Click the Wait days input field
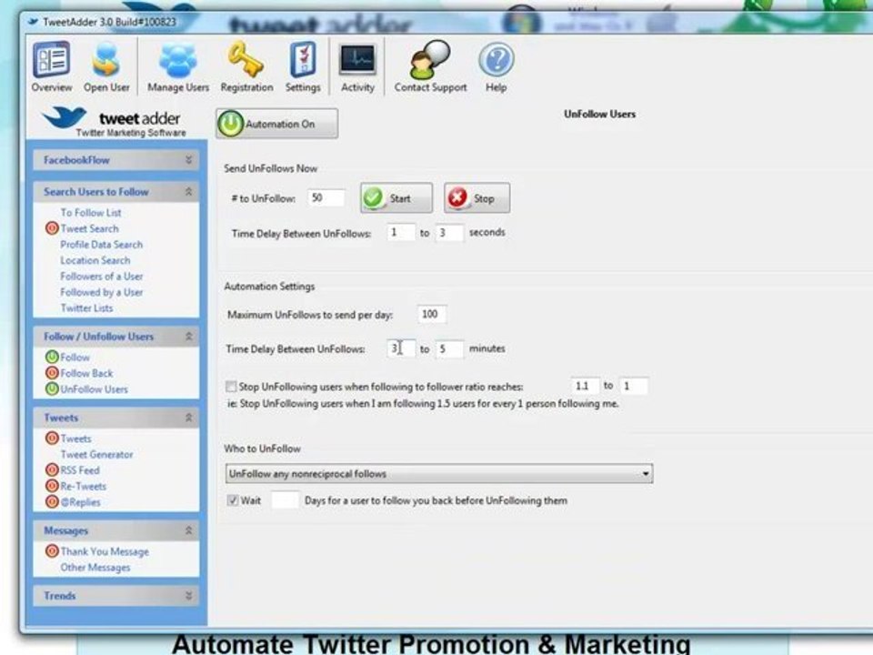The height and width of the screenshot is (655, 873). click(x=285, y=500)
